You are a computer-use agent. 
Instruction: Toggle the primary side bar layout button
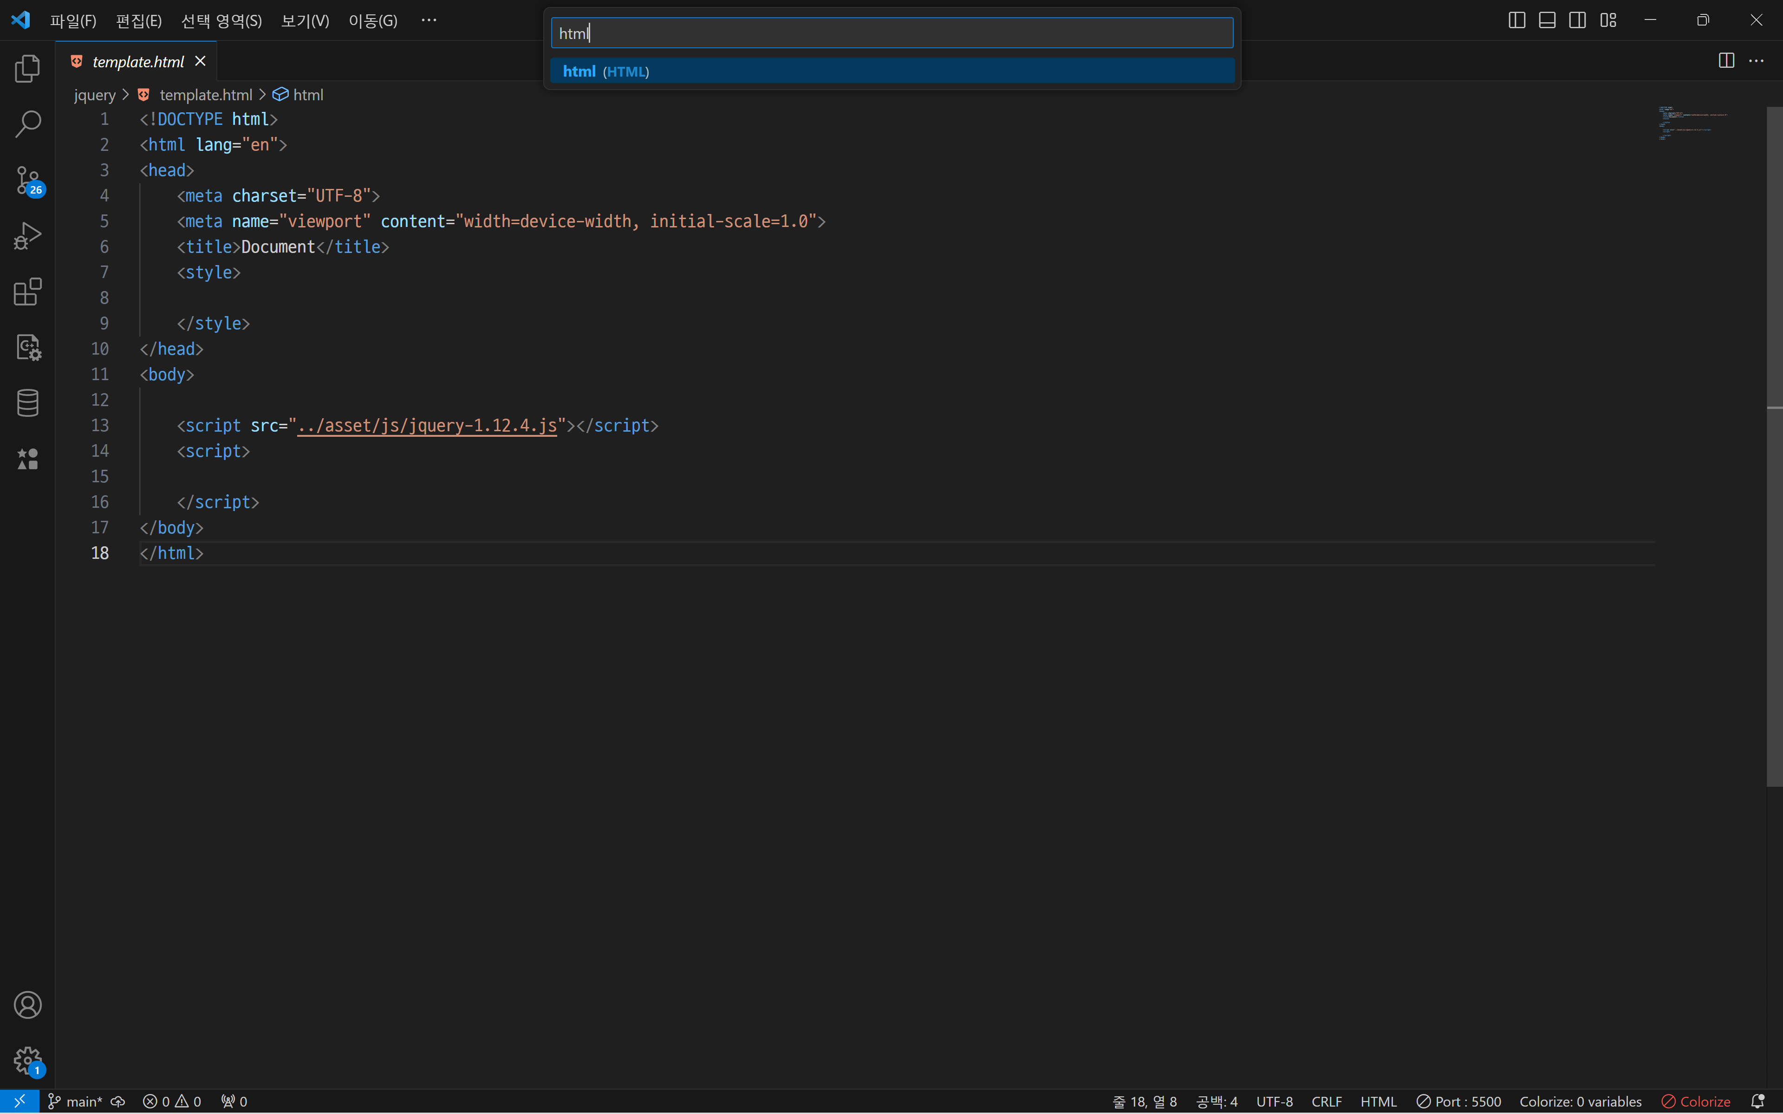(1516, 20)
